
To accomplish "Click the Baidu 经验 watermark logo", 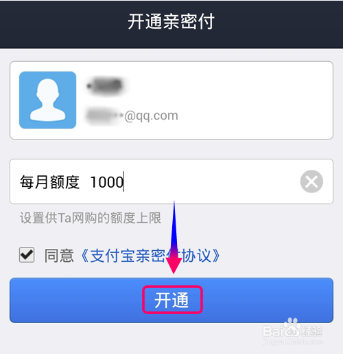I will [292, 329].
